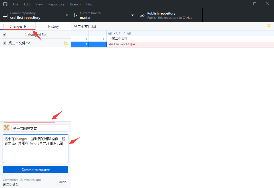
Task: Open the Edit menu
Action: [x=27, y=4]
